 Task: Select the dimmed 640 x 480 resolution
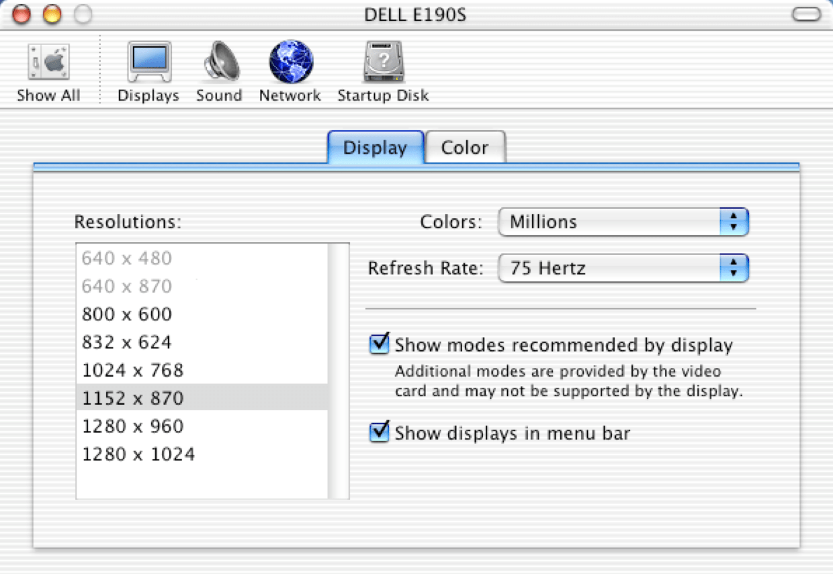pos(202,258)
